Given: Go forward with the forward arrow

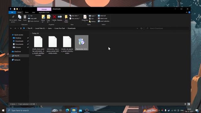Looking at the screenshot, I should (x=15, y=28).
